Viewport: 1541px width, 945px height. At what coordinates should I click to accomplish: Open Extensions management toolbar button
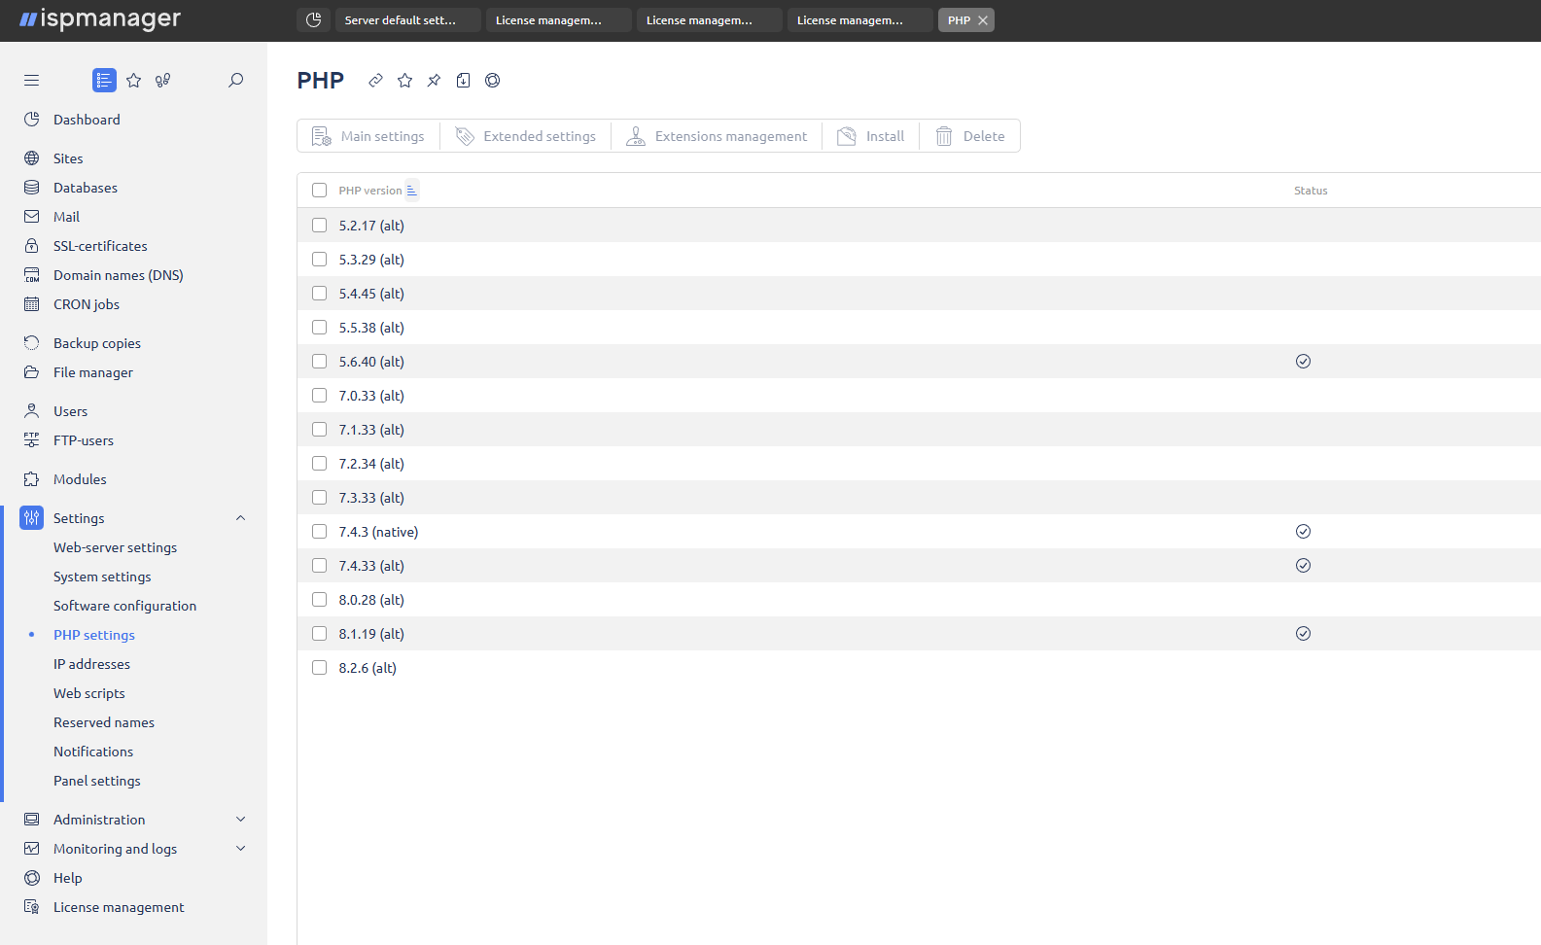click(717, 136)
